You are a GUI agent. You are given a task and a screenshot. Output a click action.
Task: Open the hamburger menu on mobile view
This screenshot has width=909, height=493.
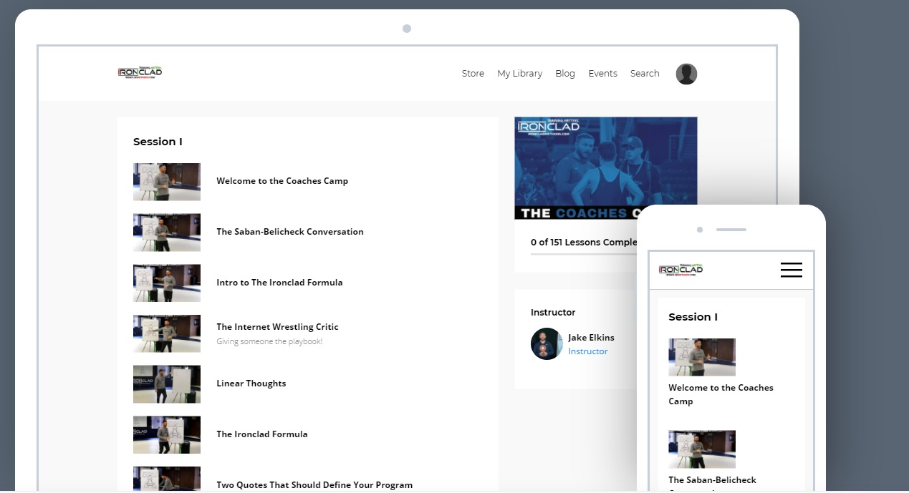[792, 270]
